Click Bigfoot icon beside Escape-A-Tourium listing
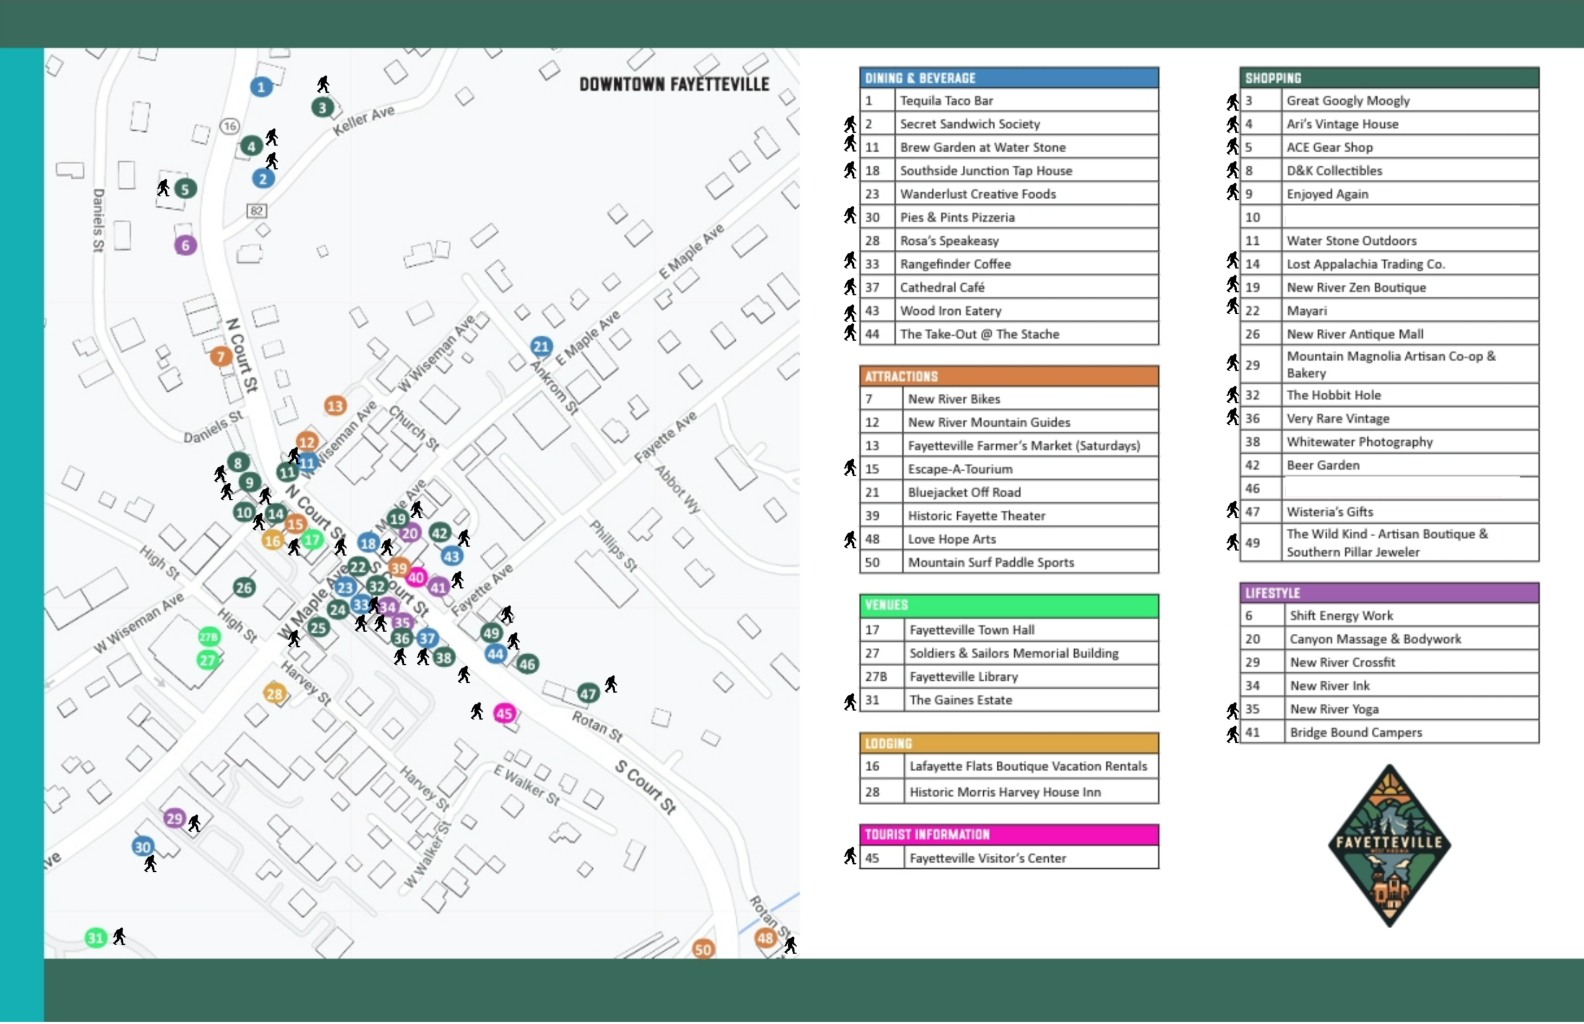This screenshot has height=1024, width=1584. tap(850, 468)
